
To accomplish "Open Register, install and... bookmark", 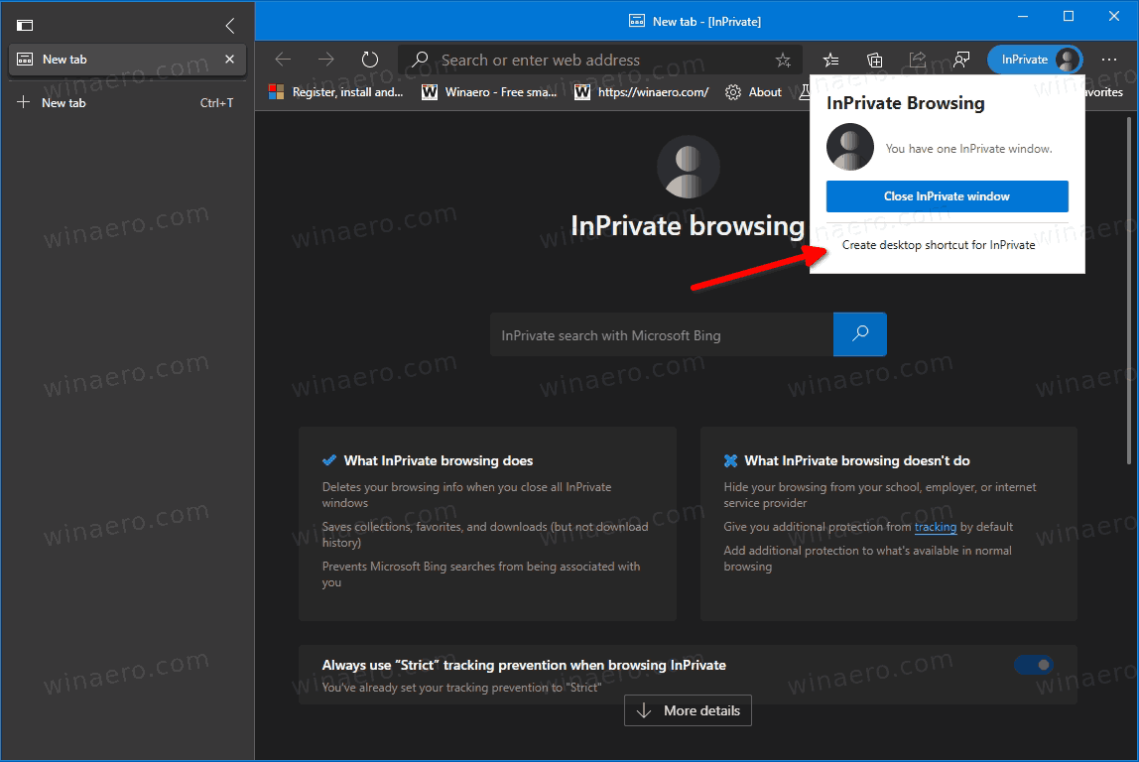I will coord(335,92).
